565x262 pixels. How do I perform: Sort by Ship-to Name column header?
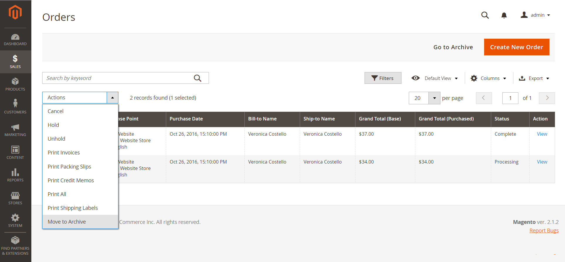tap(328, 119)
